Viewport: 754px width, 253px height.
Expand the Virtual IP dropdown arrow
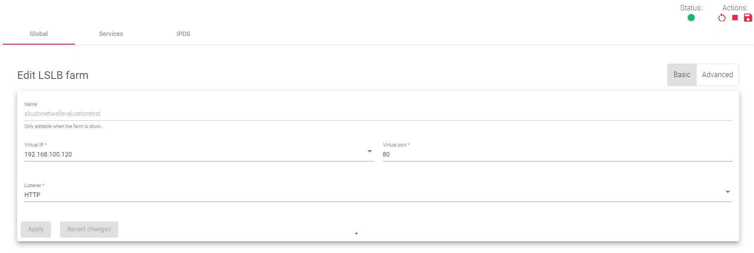pyautogui.click(x=370, y=152)
